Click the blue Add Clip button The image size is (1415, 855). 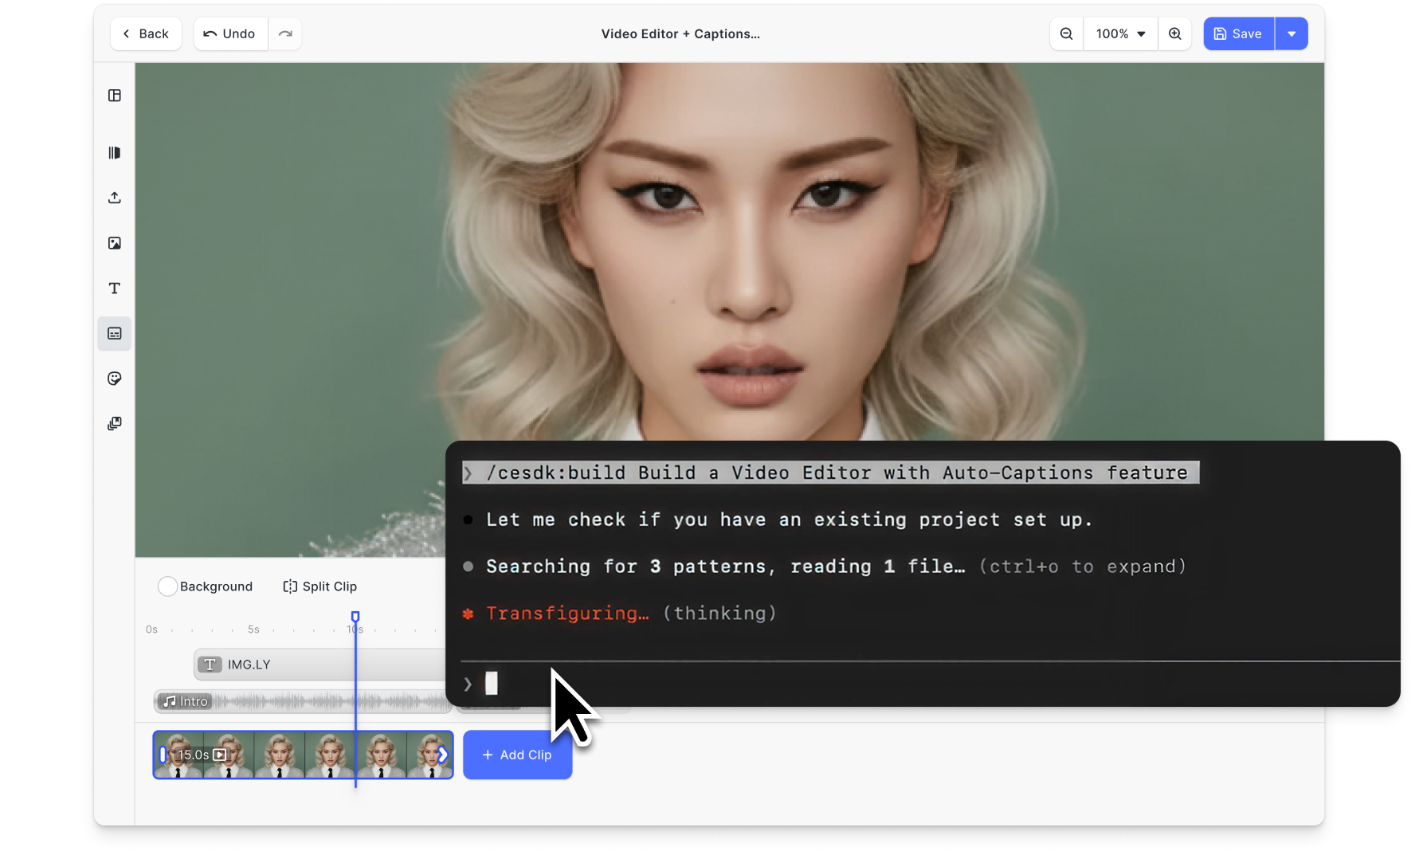517,755
